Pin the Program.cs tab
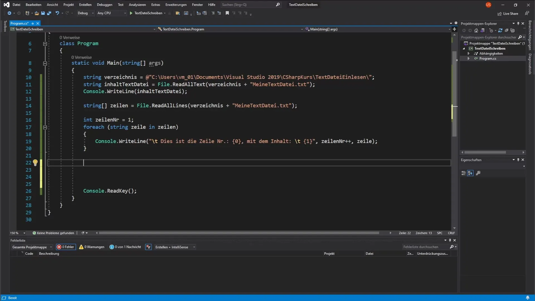 33,23
